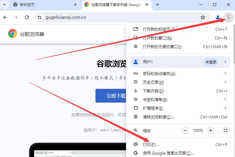Add a new tab with plus button

coord(157,4)
